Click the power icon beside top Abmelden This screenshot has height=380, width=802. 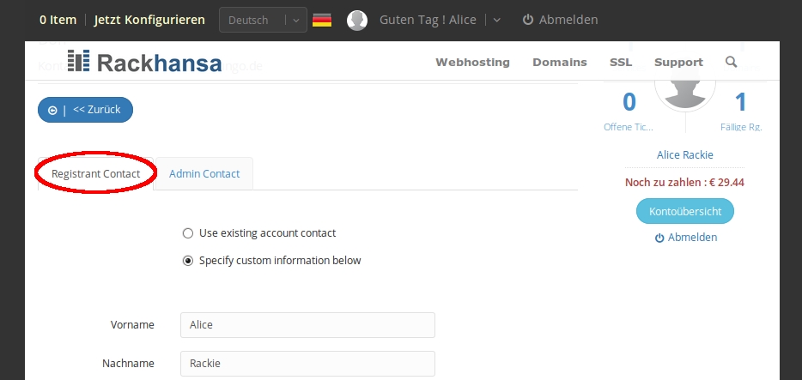point(527,20)
